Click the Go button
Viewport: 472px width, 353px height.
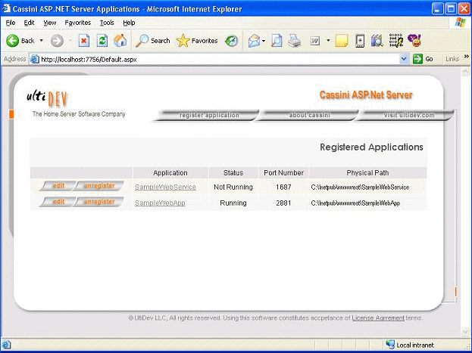423,59
